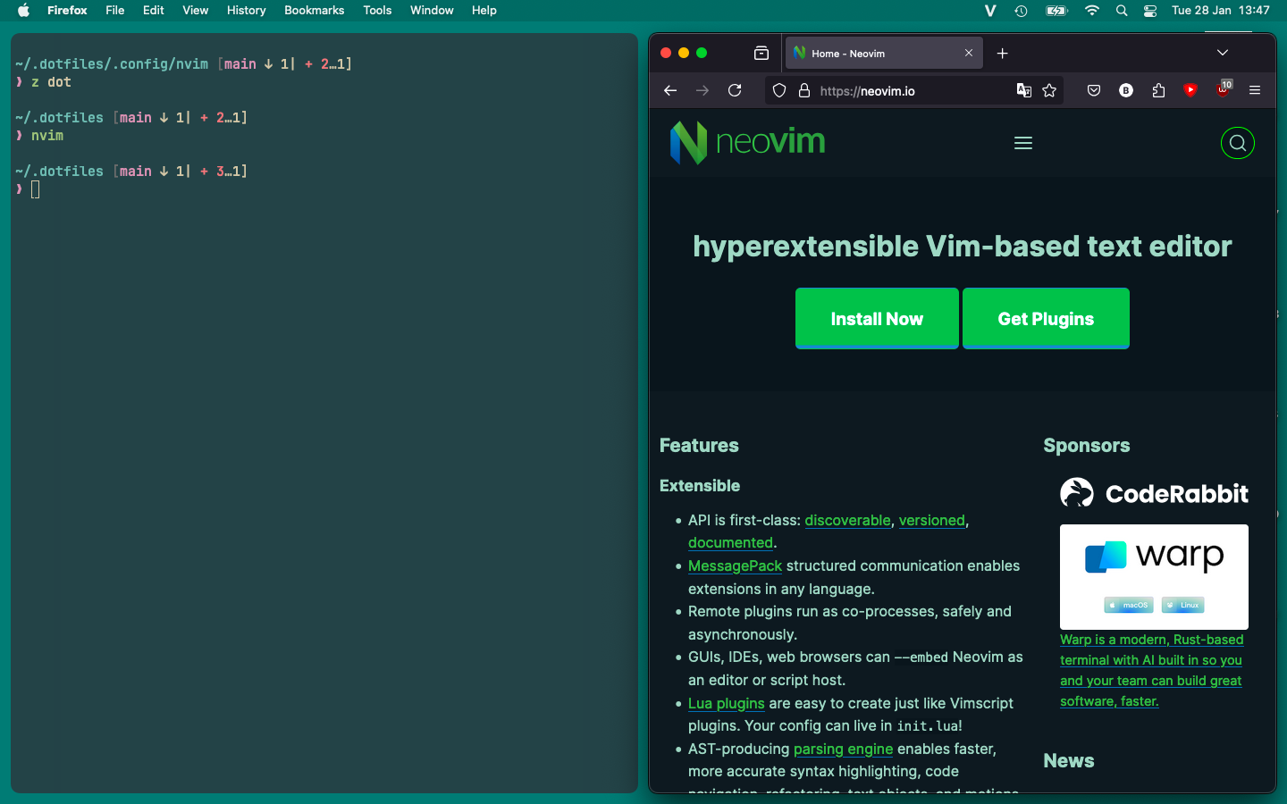Image resolution: width=1287 pixels, height=804 pixels.
Task: Follow the MessagePack link
Action: 735,565
